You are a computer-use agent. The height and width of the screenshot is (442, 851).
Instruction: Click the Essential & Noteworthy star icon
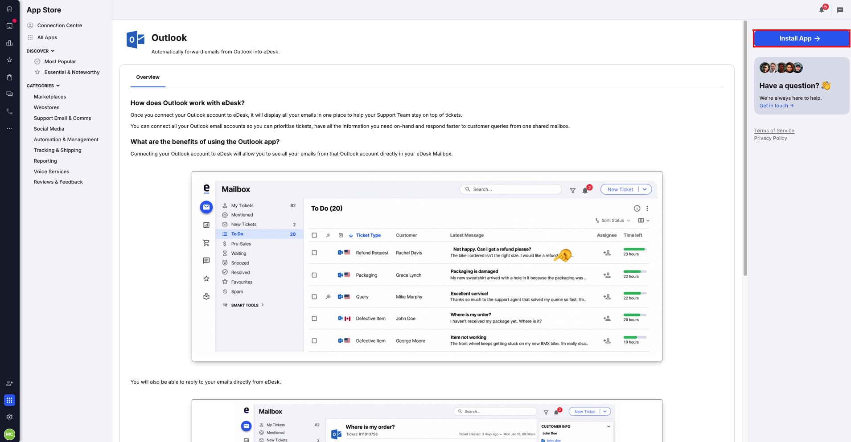37,72
